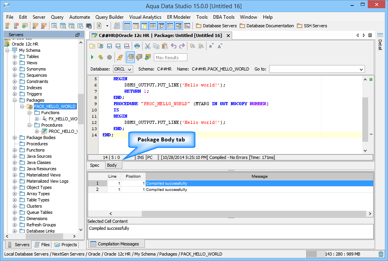Open the Database Servers shortcut

pos(217,26)
